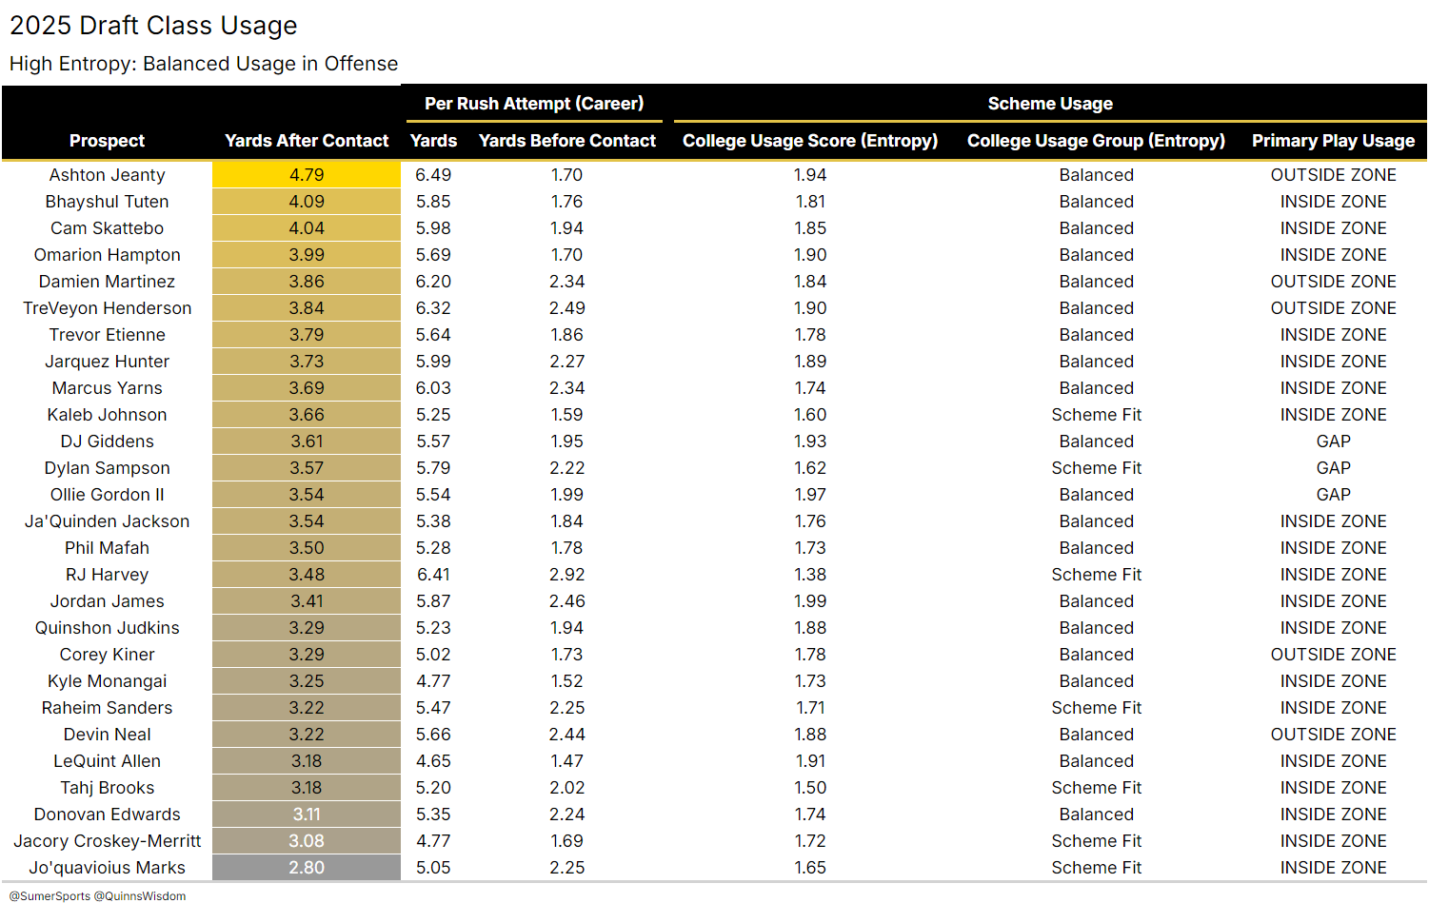The height and width of the screenshot is (903, 1429).
Task: Select the Ollie Gordon II prospect name
Action: pos(108,495)
